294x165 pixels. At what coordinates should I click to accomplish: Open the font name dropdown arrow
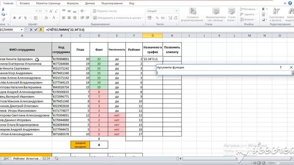tap(36, 11)
